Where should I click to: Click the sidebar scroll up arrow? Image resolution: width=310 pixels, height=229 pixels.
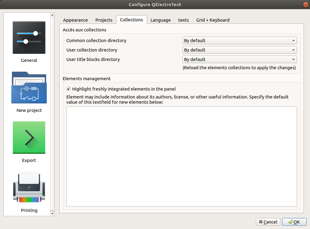[x=52, y=15]
